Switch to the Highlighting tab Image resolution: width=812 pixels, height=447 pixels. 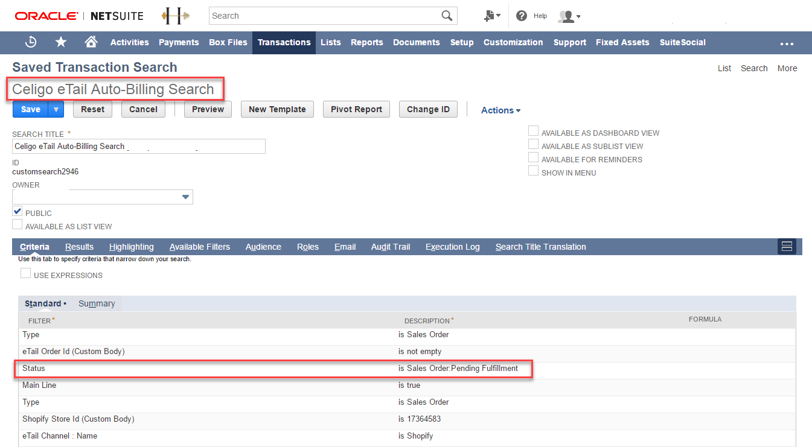tap(132, 247)
